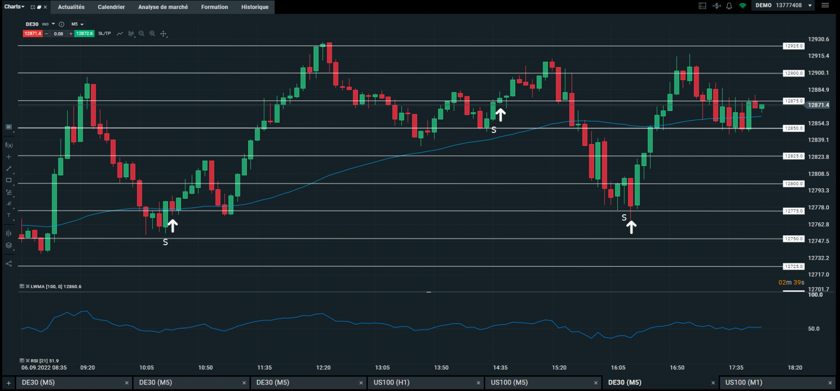Expand the DEMO 13777408 account dropdown
Image resolution: width=840 pixels, height=391 pixels.
[810, 6]
